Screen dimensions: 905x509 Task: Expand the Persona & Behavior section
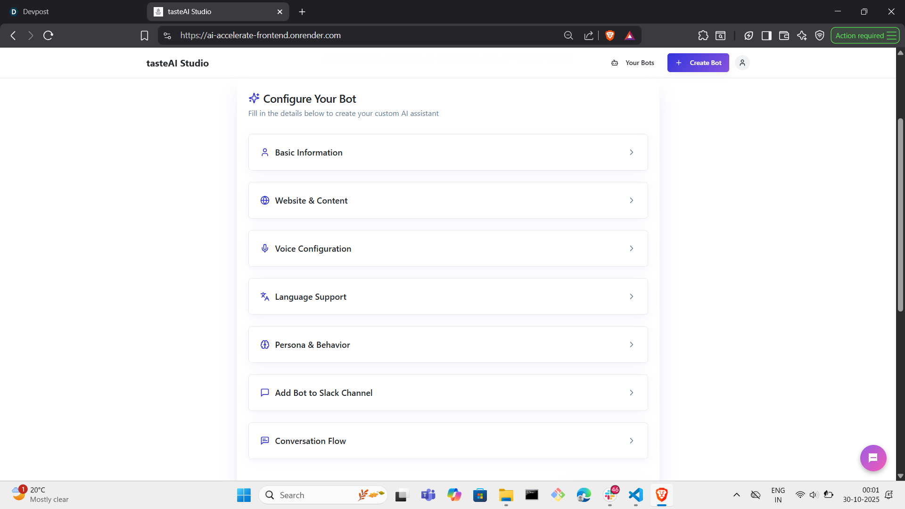tap(448, 345)
